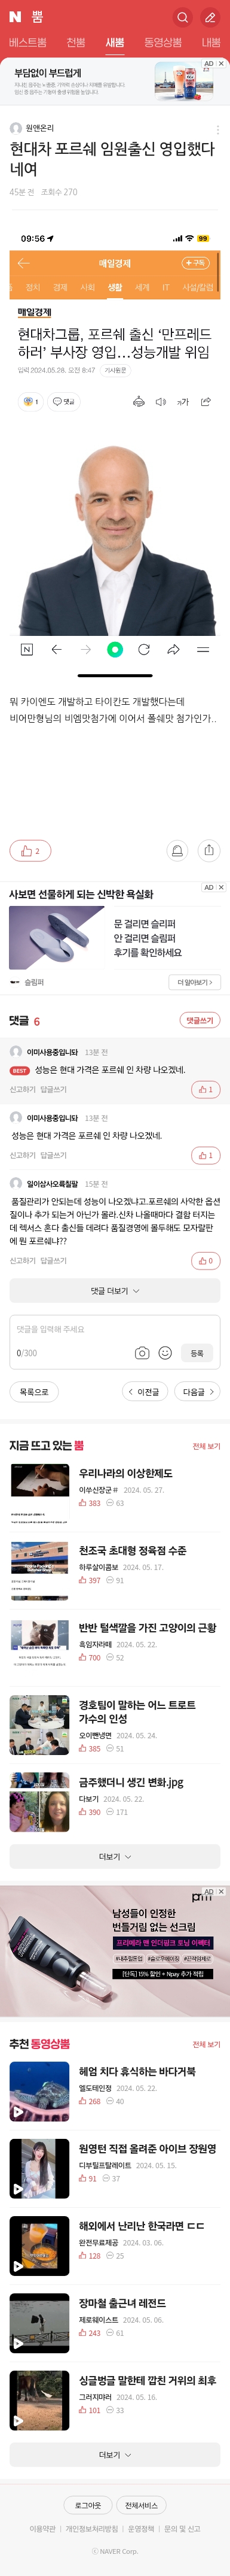Switch to the 동영상뿜 tab

coord(162,43)
